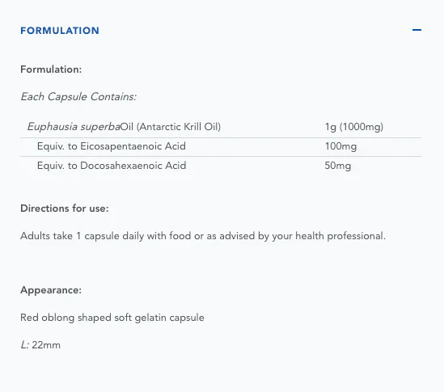Click the Directions for use heading
The image size is (444, 392).
(x=65, y=209)
